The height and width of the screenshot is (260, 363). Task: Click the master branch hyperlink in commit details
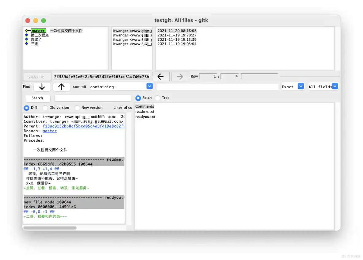click(49, 131)
